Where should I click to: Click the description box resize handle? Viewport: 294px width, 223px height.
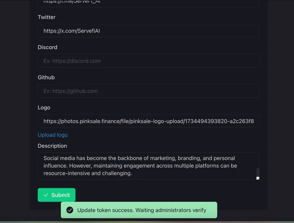[258, 178]
